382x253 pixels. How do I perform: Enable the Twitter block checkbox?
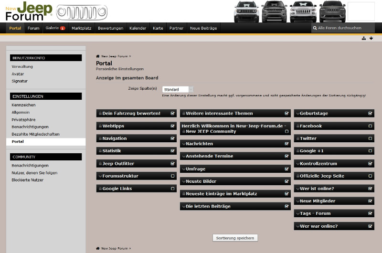(370, 138)
